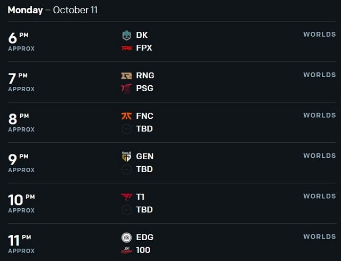The image size is (341, 261).
Task: Select the FPX team name
Action: coord(144,48)
